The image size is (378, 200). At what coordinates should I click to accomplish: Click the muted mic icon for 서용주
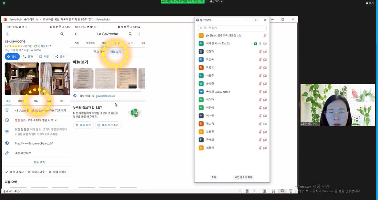[x=260, y=75]
